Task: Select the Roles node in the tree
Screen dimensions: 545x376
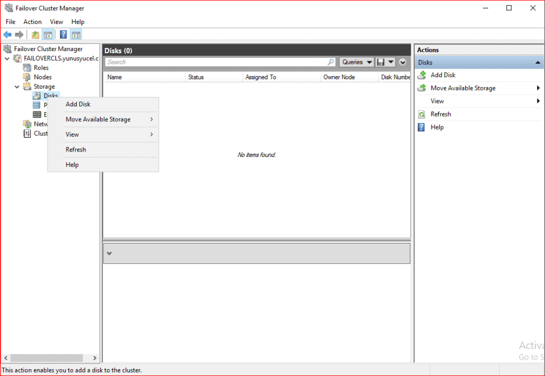Action: tap(40, 68)
